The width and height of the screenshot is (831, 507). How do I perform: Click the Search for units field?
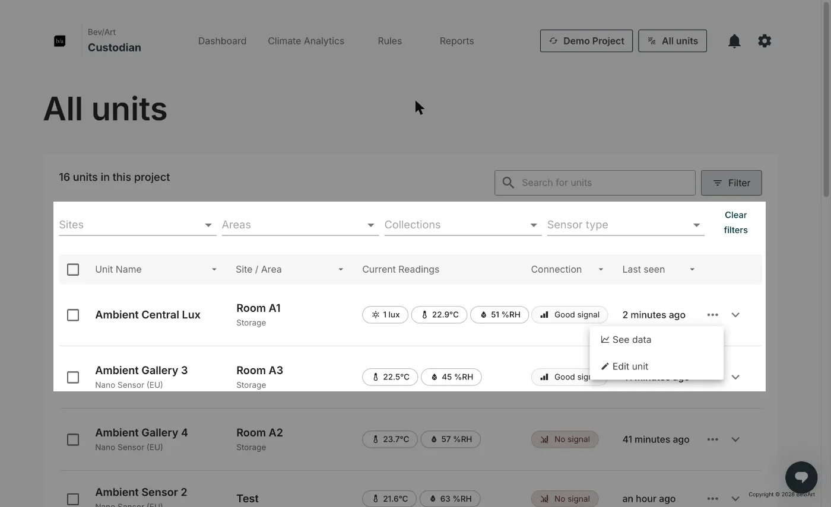click(595, 183)
